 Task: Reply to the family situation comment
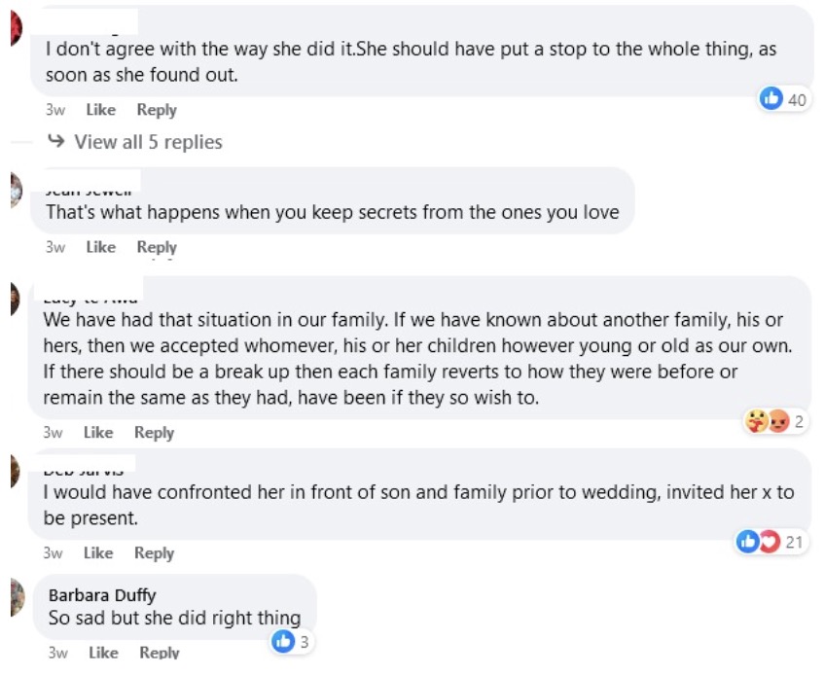154,433
